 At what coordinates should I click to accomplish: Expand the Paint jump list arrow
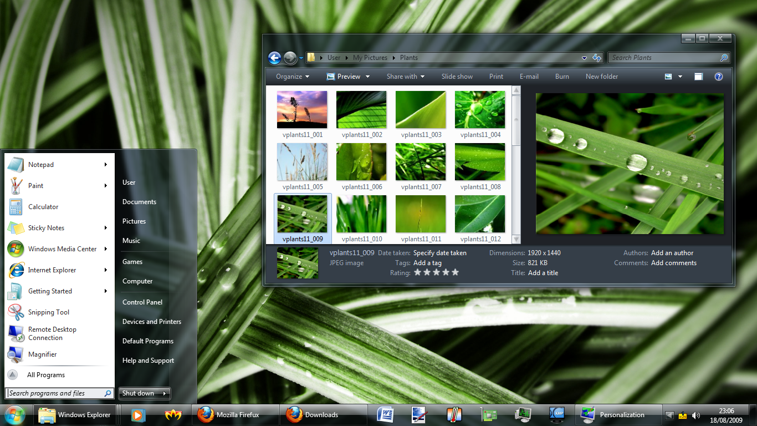105,186
